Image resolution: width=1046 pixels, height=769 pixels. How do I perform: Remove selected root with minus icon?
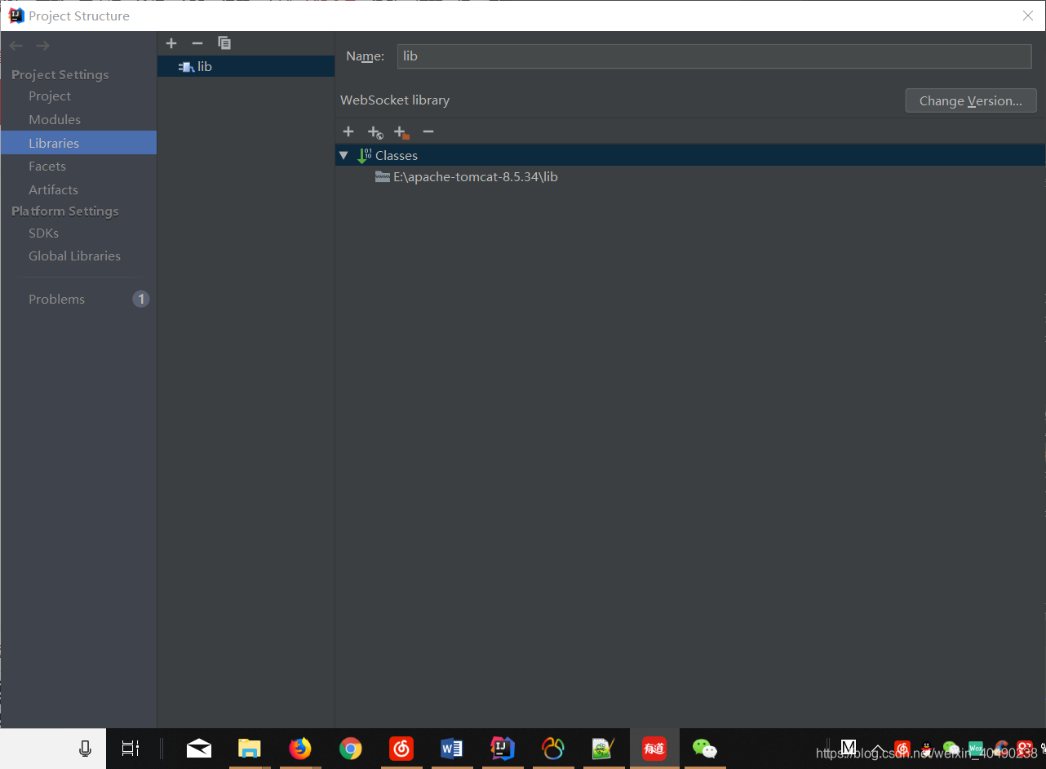[428, 131]
